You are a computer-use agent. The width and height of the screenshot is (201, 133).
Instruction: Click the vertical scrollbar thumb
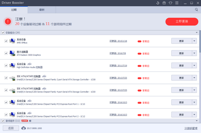click(200, 41)
